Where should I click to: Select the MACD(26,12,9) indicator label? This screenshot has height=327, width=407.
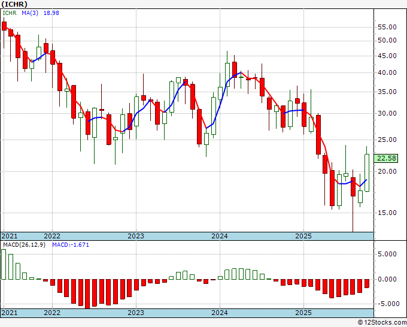click(24, 245)
